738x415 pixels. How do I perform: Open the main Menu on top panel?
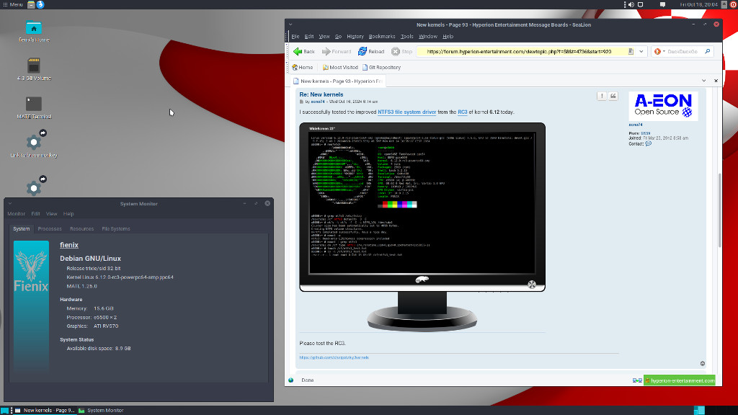[x=13, y=4]
